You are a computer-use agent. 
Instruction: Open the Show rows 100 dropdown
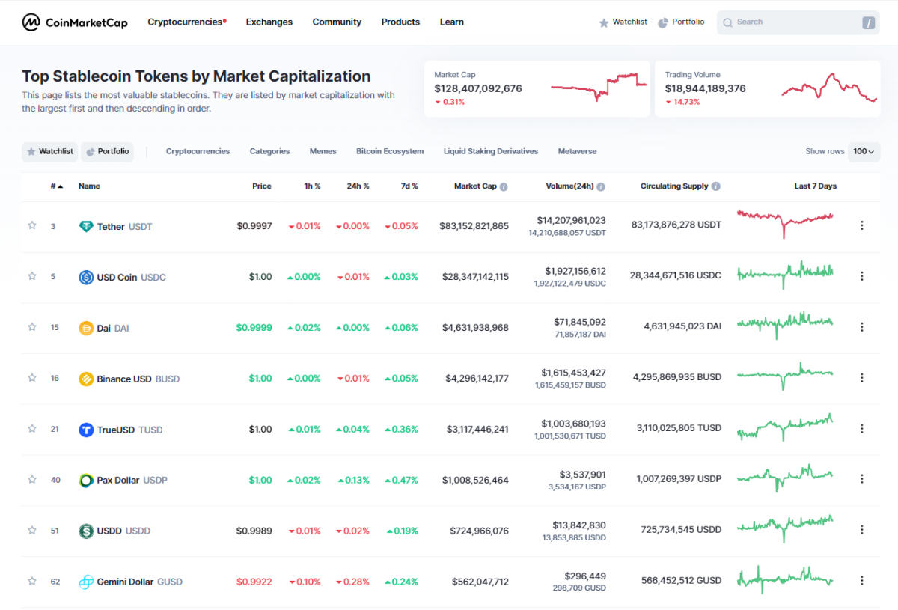click(864, 151)
